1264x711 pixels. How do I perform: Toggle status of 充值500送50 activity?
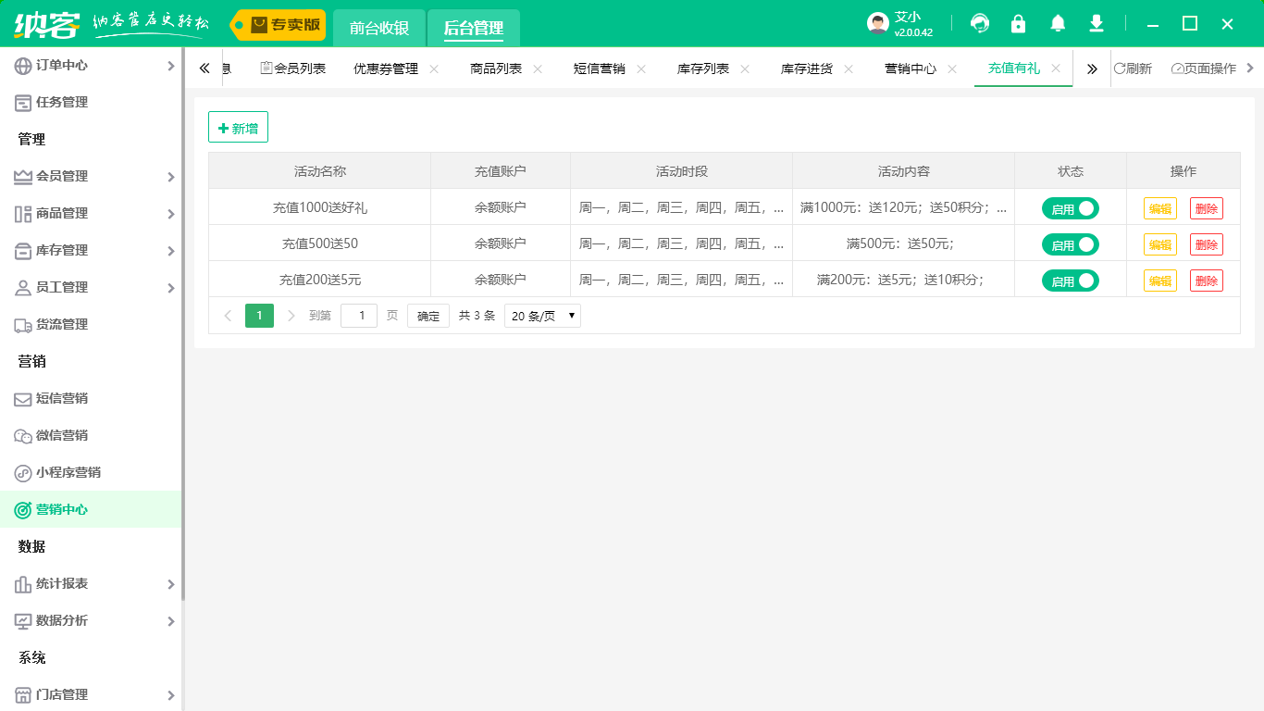(x=1071, y=244)
